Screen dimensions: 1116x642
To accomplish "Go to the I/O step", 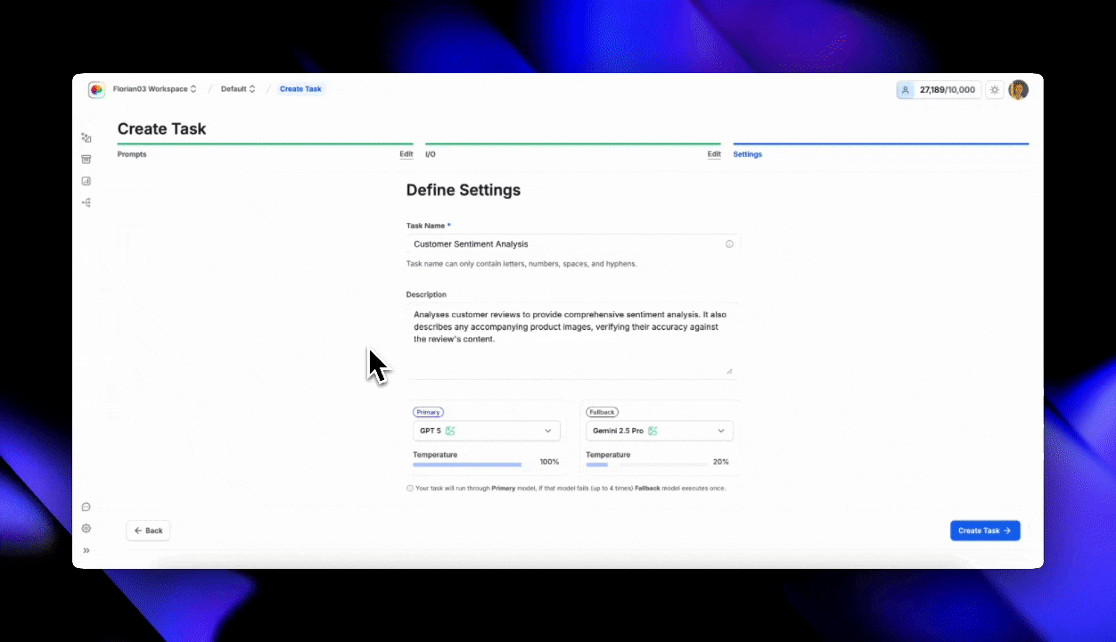I will [x=431, y=154].
